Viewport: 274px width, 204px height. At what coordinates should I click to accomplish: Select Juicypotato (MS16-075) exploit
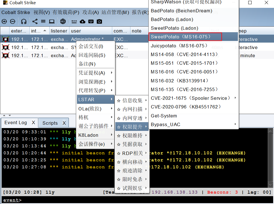[x=194, y=46]
